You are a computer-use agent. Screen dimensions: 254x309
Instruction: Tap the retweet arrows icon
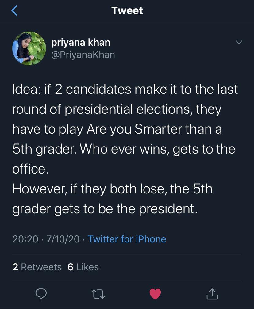98,294
